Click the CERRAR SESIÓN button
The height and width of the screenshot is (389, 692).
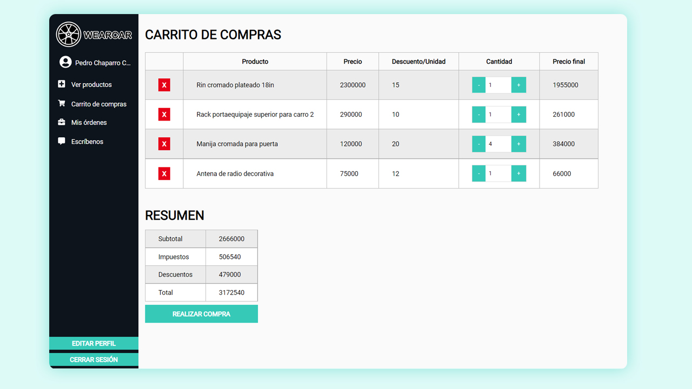point(94,359)
